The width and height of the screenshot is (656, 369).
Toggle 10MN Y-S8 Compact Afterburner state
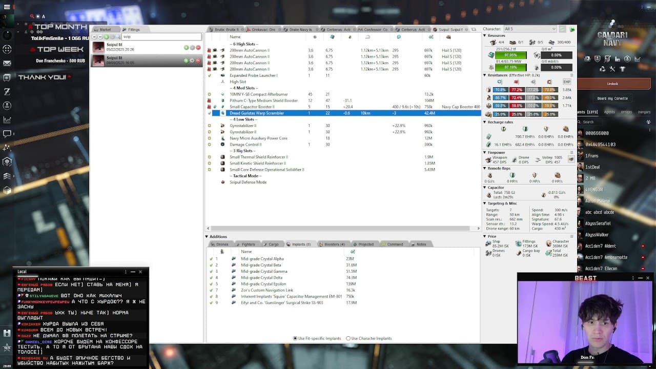pyautogui.click(x=209, y=94)
